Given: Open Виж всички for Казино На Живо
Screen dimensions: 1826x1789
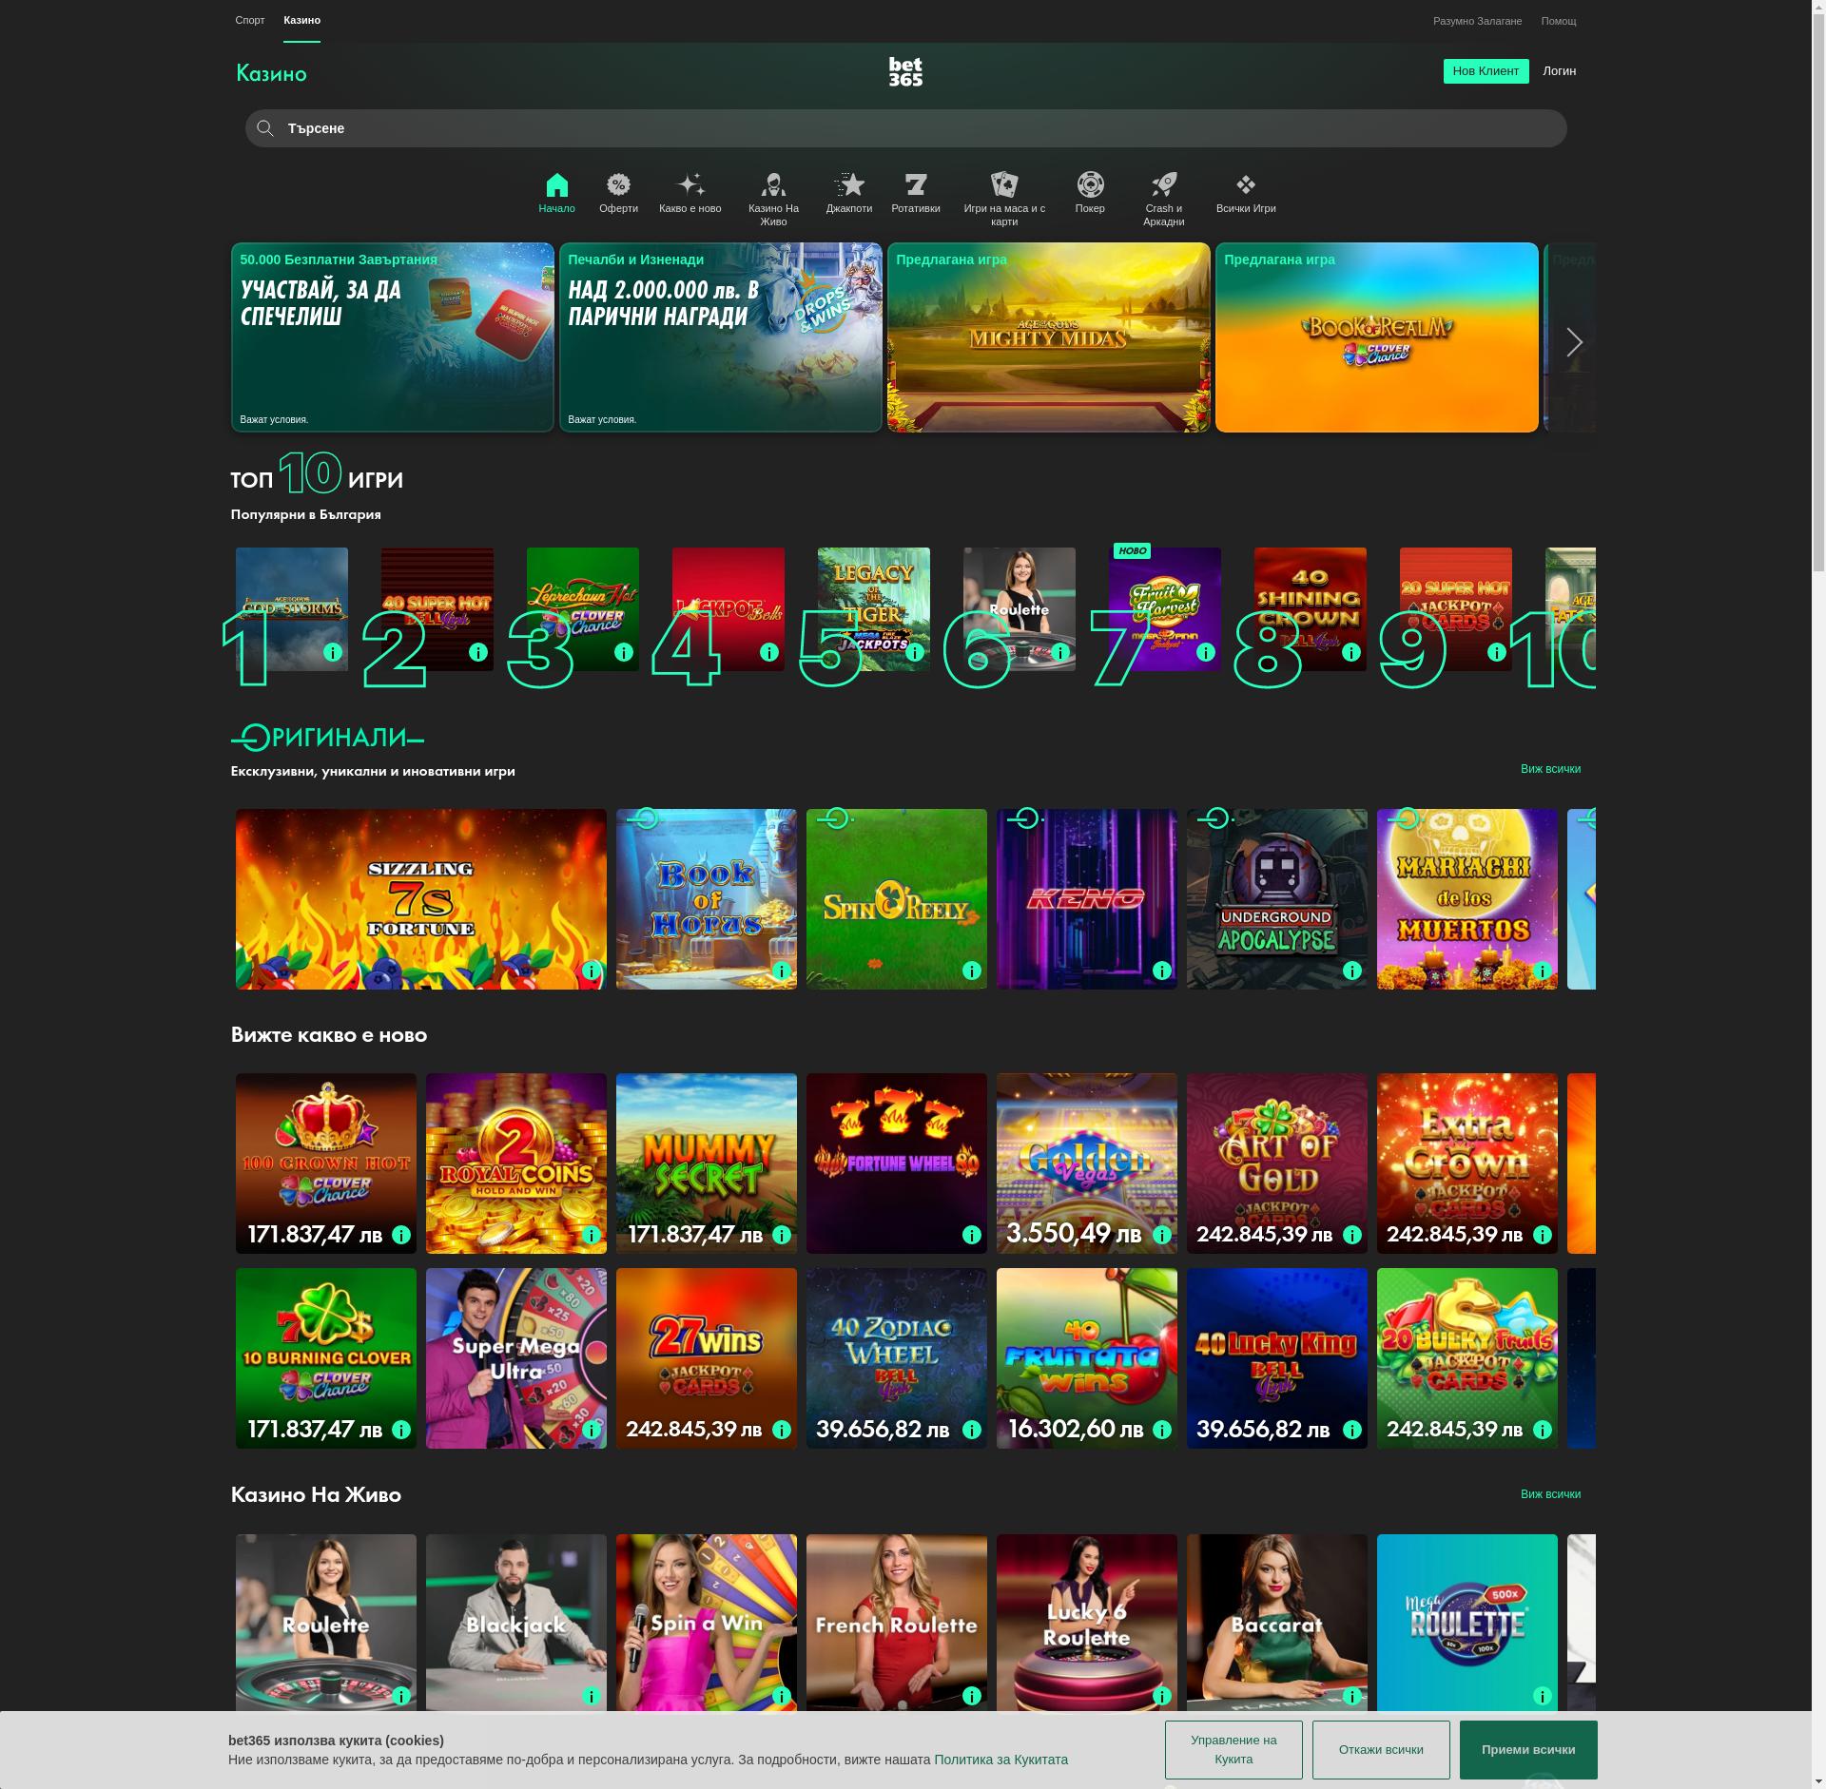Looking at the screenshot, I should coord(1552,1493).
